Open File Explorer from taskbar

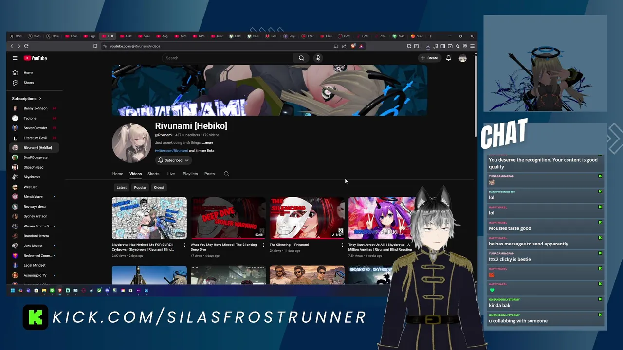click(44, 291)
